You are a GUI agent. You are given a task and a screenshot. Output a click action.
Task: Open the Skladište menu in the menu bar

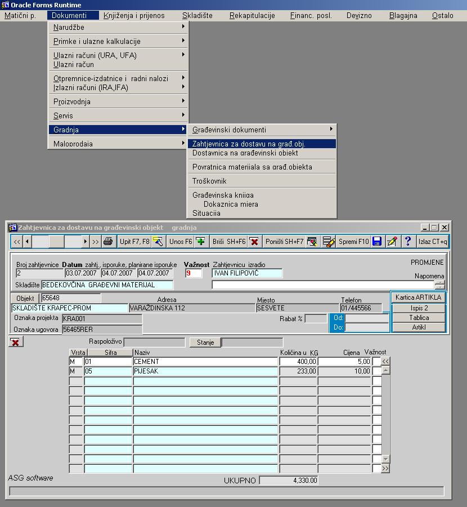(197, 16)
